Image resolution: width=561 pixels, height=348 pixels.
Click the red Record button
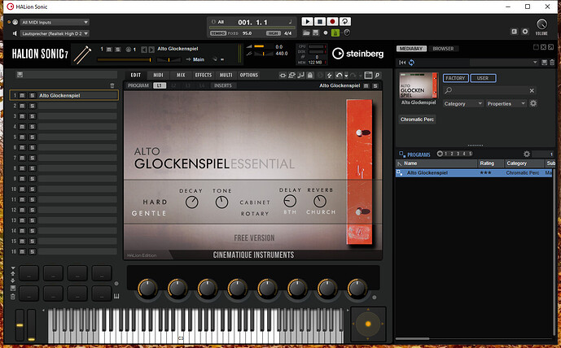(x=332, y=21)
